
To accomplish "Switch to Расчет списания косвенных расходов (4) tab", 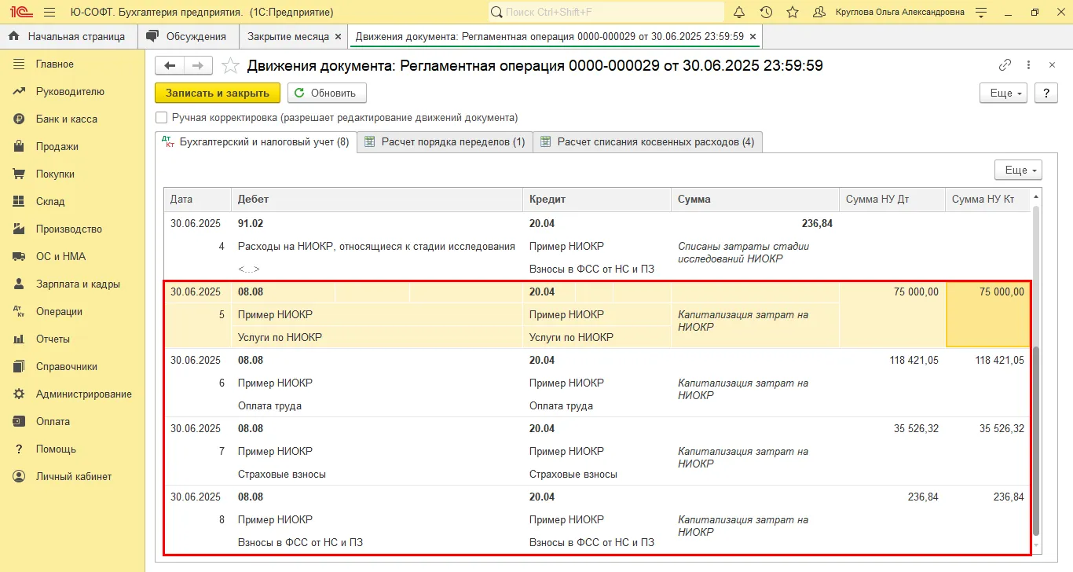I will click(x=648, y=142).
